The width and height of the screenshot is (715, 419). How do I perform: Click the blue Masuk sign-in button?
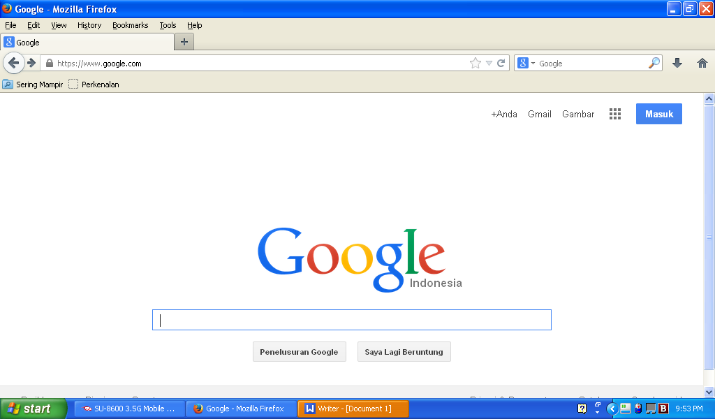pos(659,114)
